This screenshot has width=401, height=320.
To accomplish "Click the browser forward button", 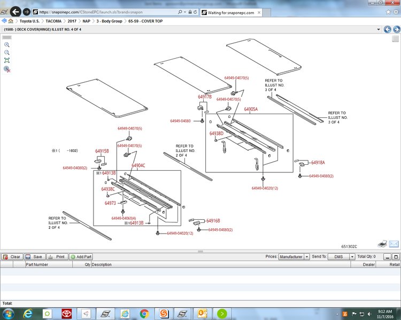I will tap(27, 12).
